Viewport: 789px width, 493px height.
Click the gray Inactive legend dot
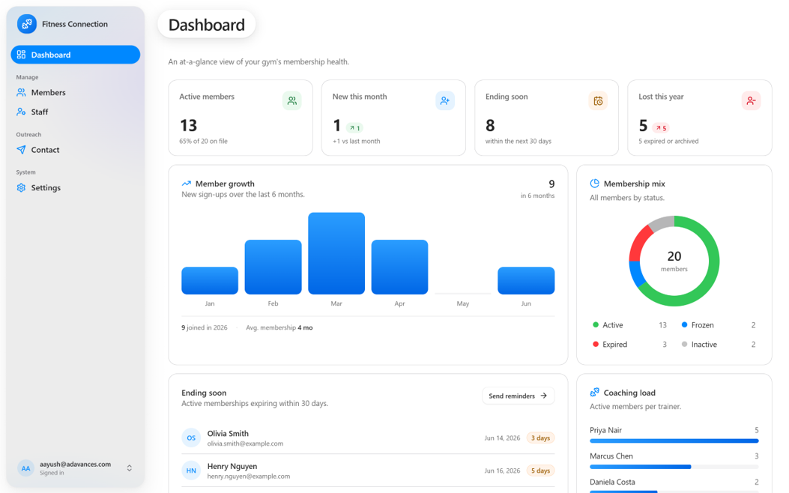684,344
